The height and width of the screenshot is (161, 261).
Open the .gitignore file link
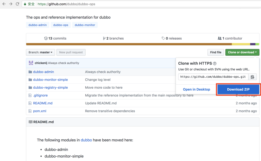click(40, 95)
